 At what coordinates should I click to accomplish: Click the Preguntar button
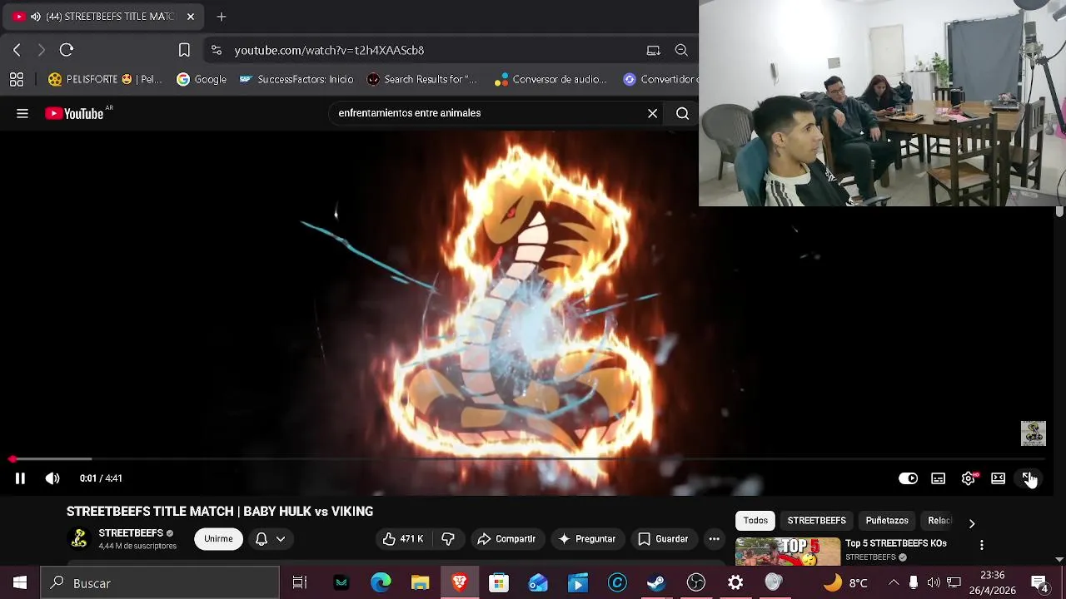click(587, 539)
